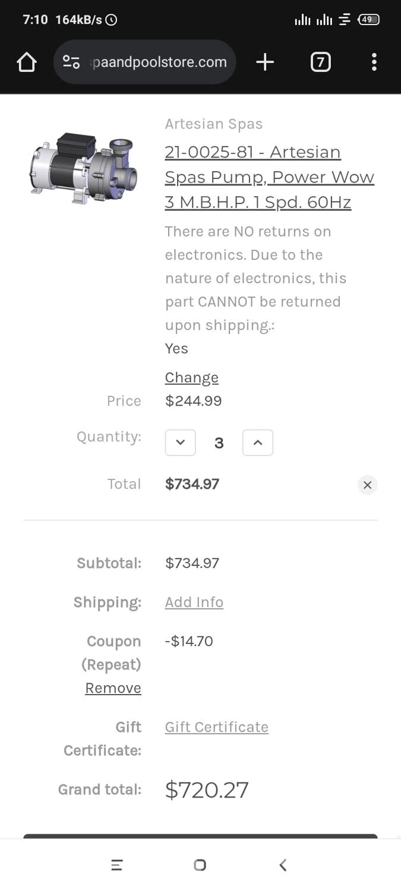
Task: Click Add Info for shipping
Action: pyautogui.click(x=194, y=602)
